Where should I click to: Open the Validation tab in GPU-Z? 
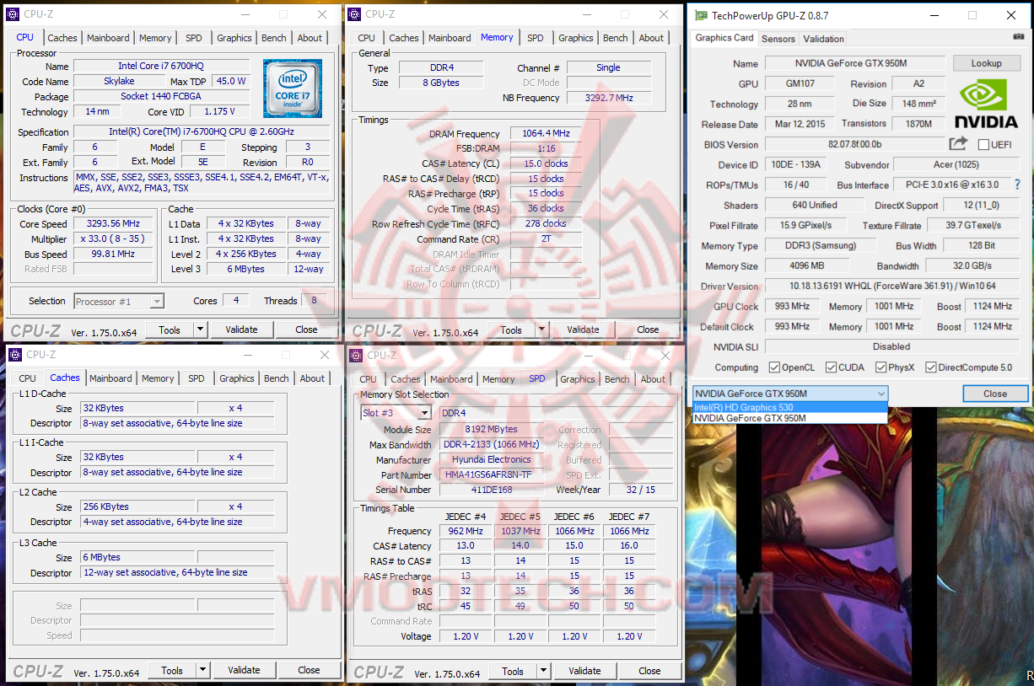click(823, 39)
